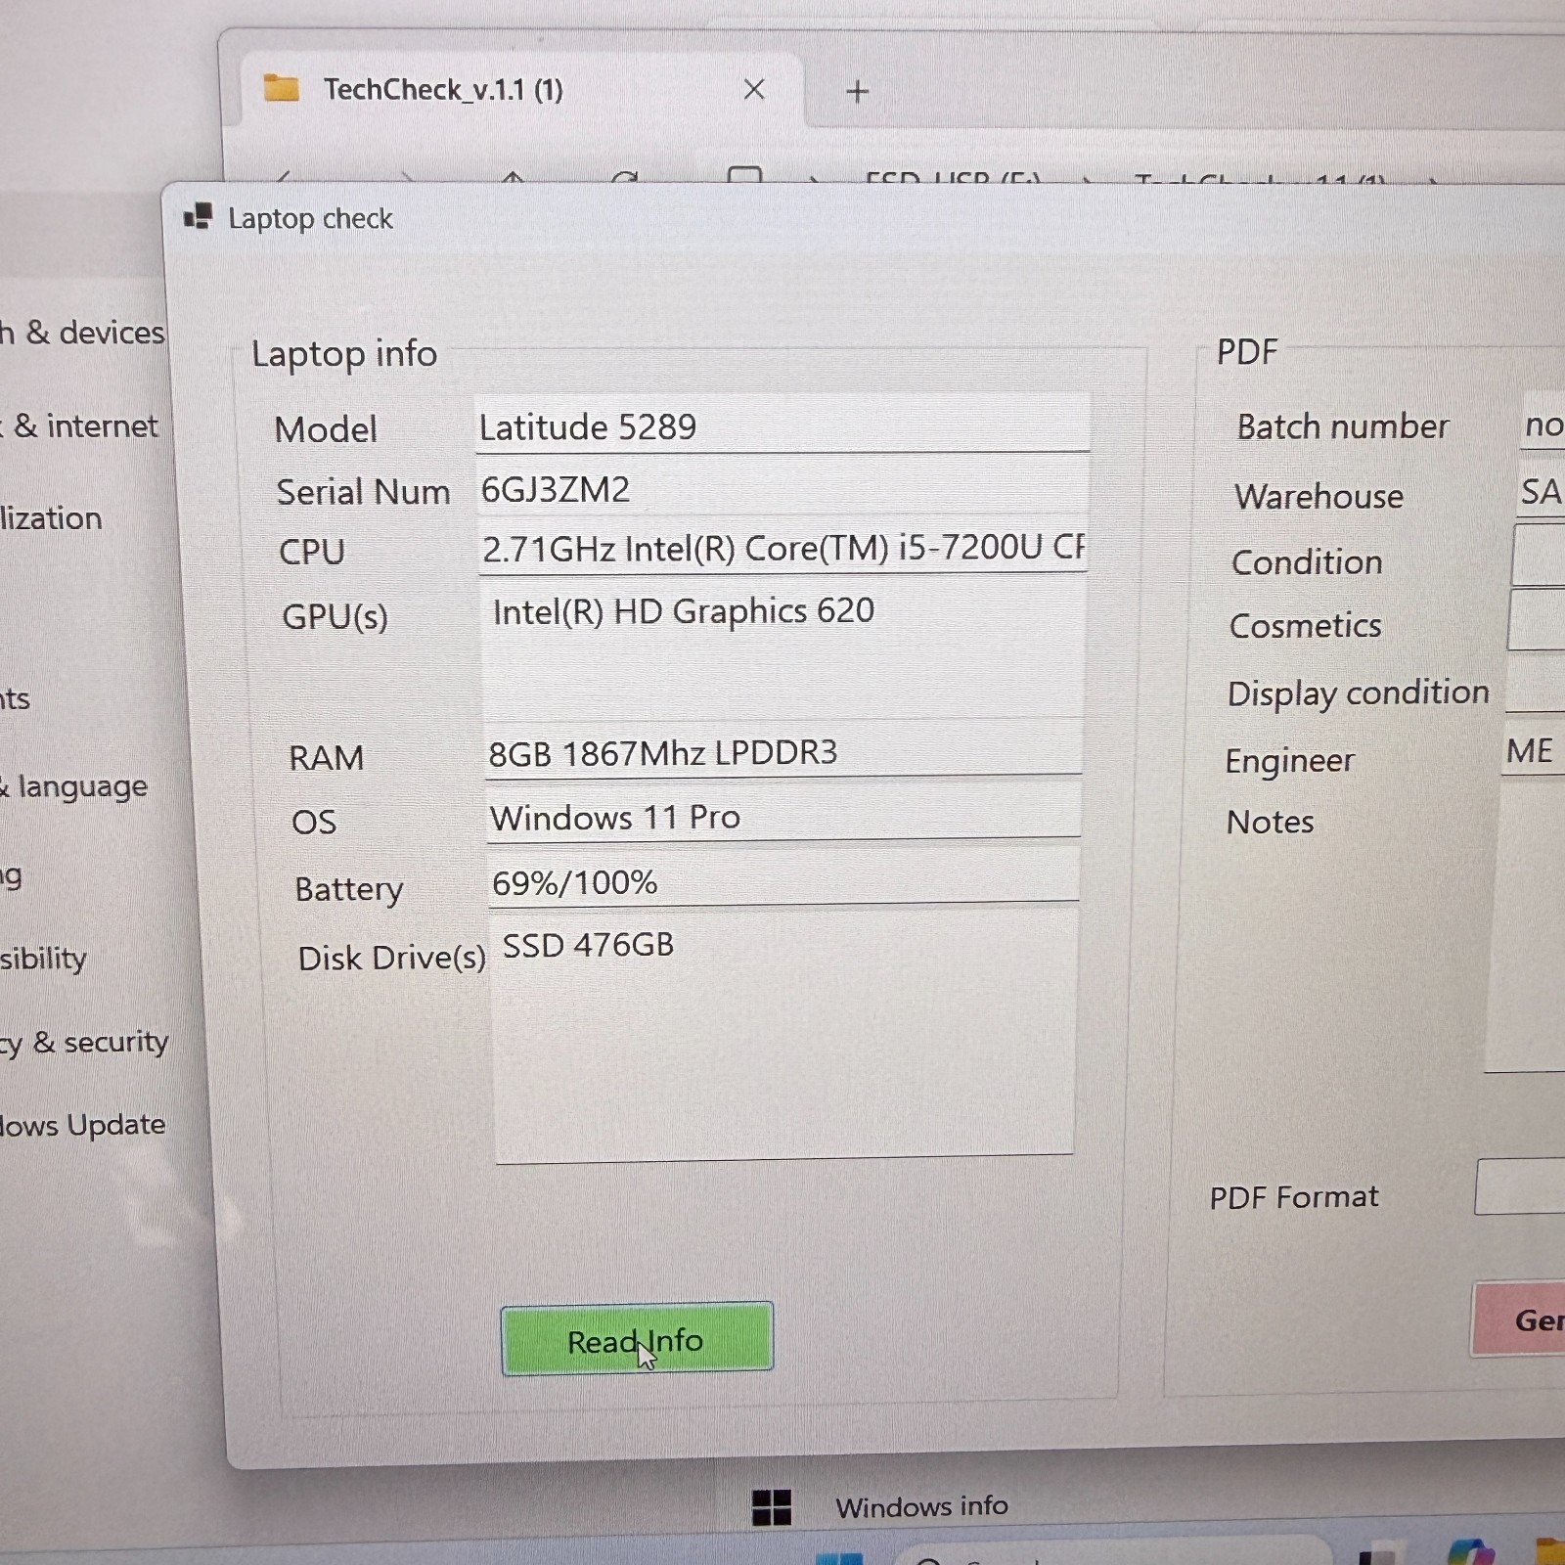Close the TechCheck_v.1.1 (1) tab
Screen dimensions: 1565x1565
point(754,90)
